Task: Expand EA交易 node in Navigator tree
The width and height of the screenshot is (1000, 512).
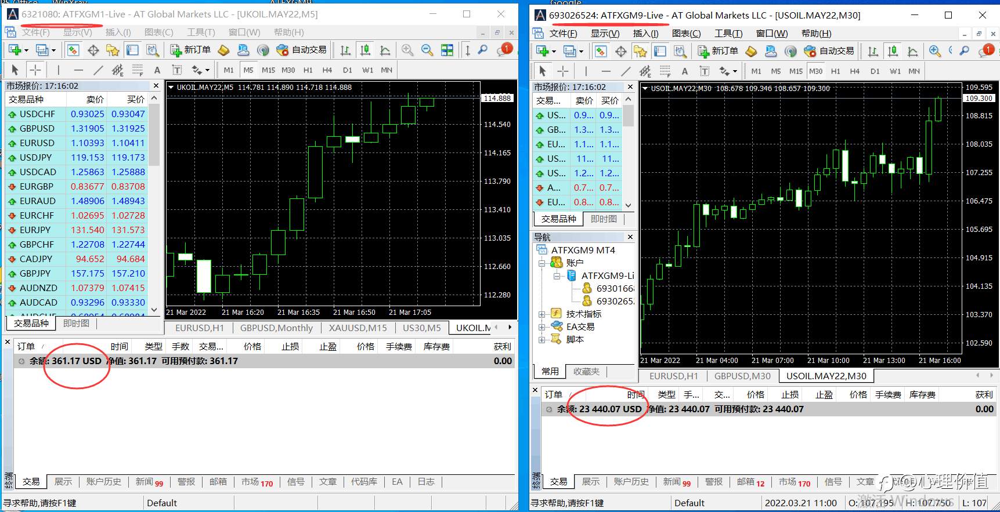Action: pos(542,327)
